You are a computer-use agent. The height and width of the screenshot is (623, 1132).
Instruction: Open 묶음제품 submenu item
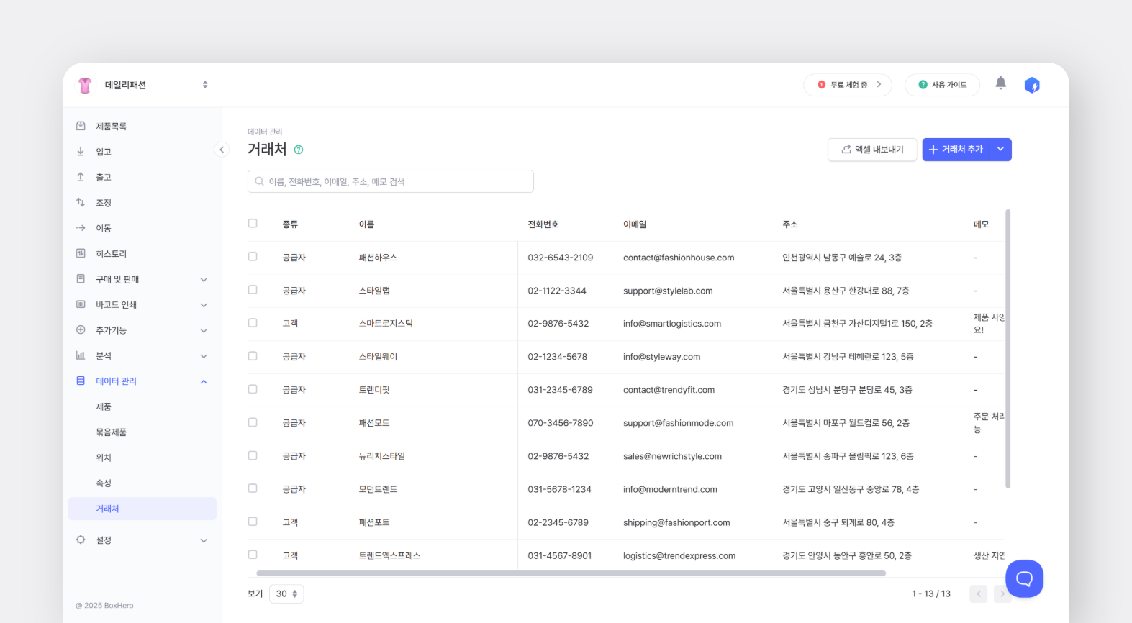111,432
